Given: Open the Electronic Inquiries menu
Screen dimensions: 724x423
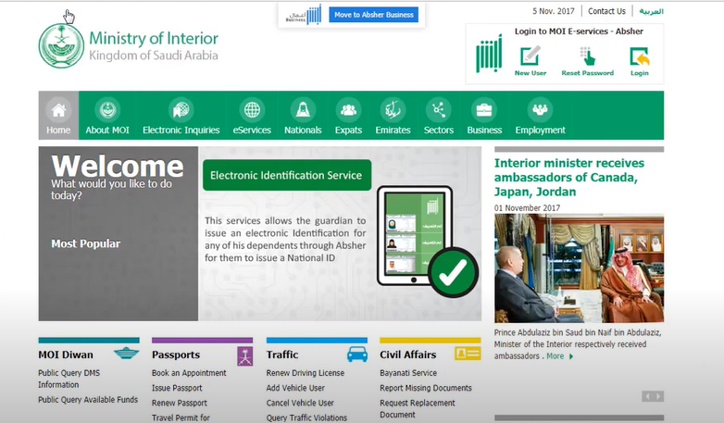Looking at the screenshot, I should (x=181, y=131).
